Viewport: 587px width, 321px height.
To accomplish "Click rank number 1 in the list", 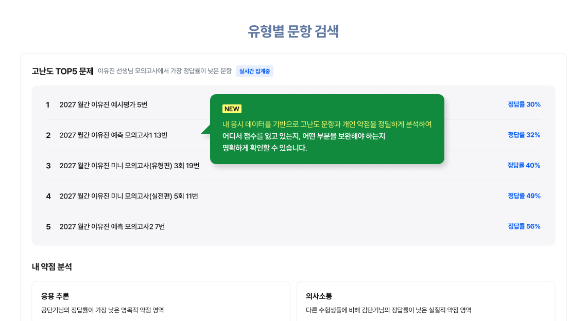I will pyautogui.click(x=47, y=105).
